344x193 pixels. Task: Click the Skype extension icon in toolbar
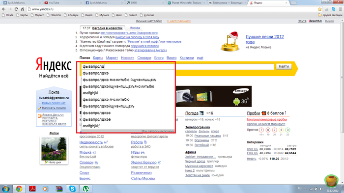334,9
